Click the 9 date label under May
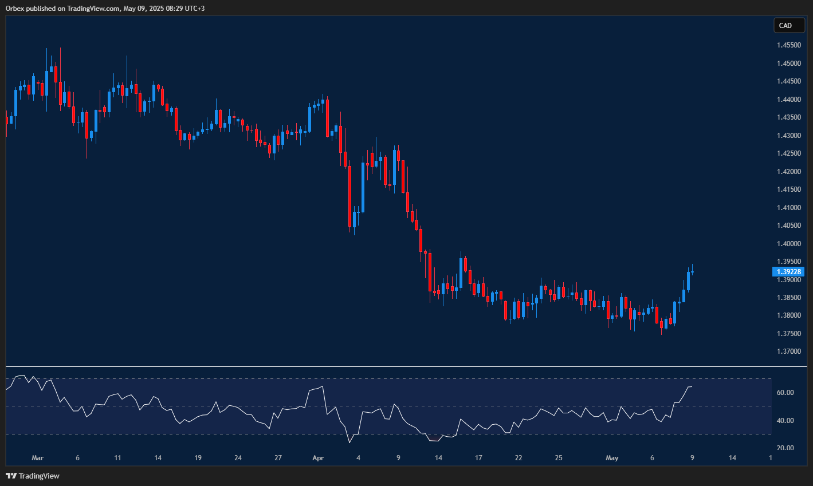 pos(692,458)
